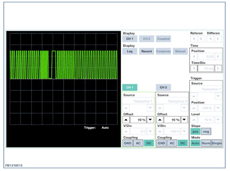Screen dimensions: 230x171
Task: Raise CH 2 offset using the up arrow
Action: [160, 120]
